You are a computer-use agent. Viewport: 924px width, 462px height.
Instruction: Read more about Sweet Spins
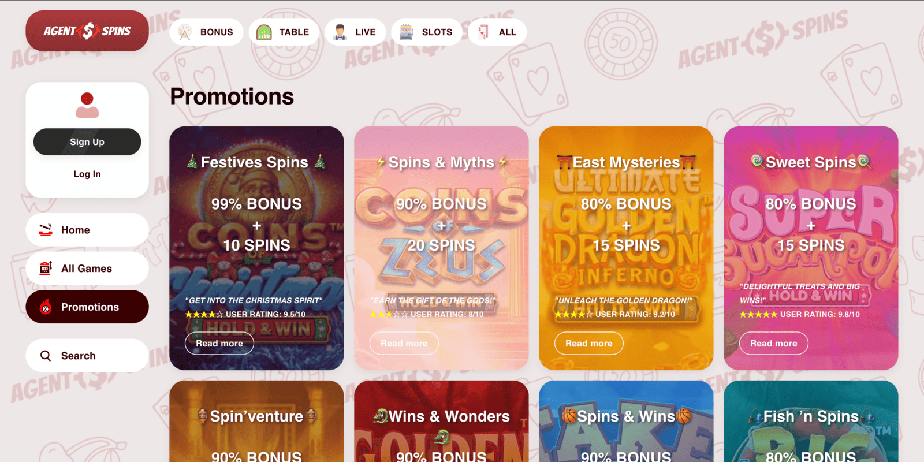point(774,344)
